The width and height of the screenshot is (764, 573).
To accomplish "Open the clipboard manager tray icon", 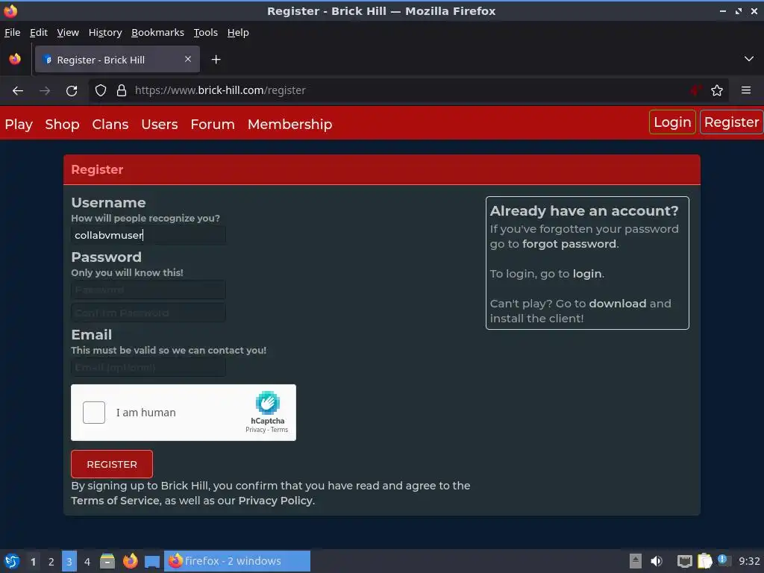I will [x=704, y=561].
